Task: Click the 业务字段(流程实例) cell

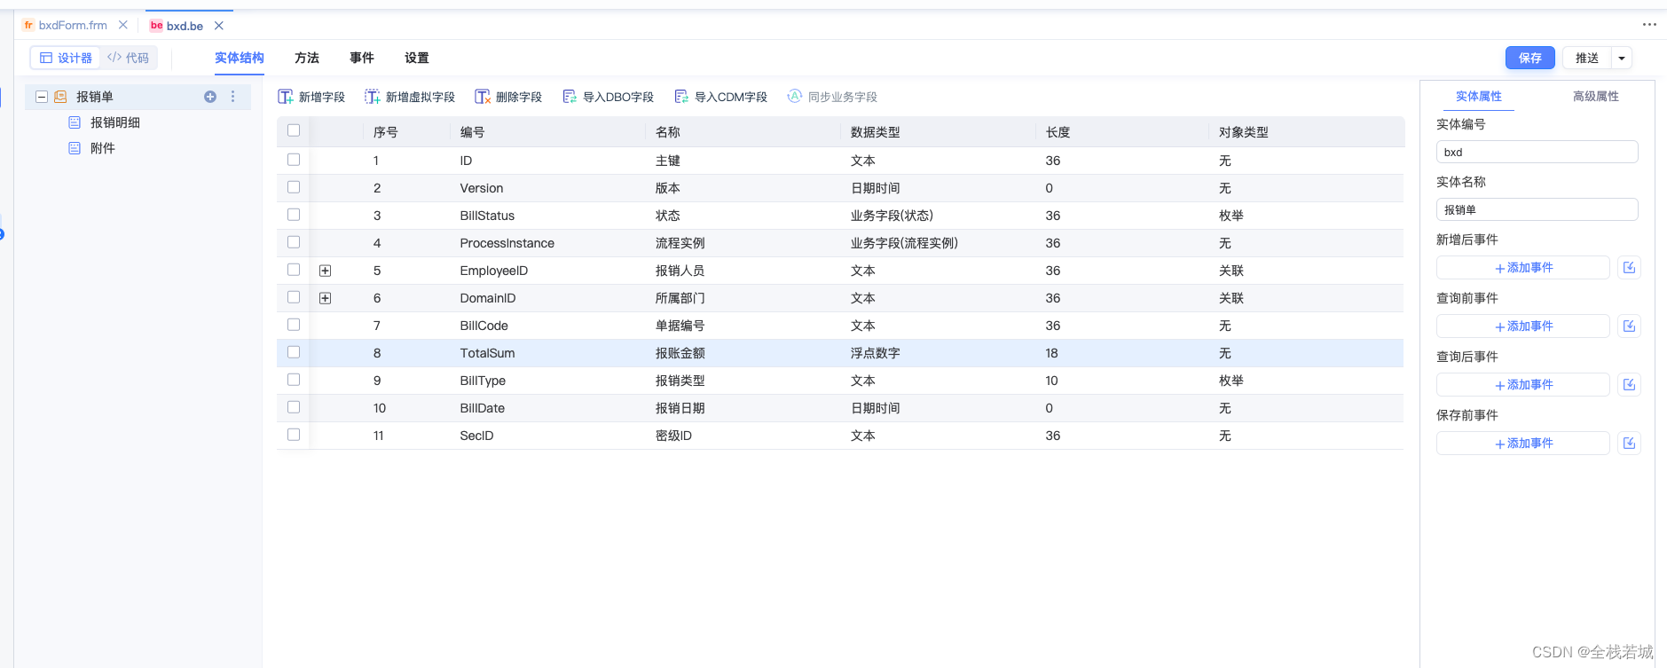Action: point(904,243)
